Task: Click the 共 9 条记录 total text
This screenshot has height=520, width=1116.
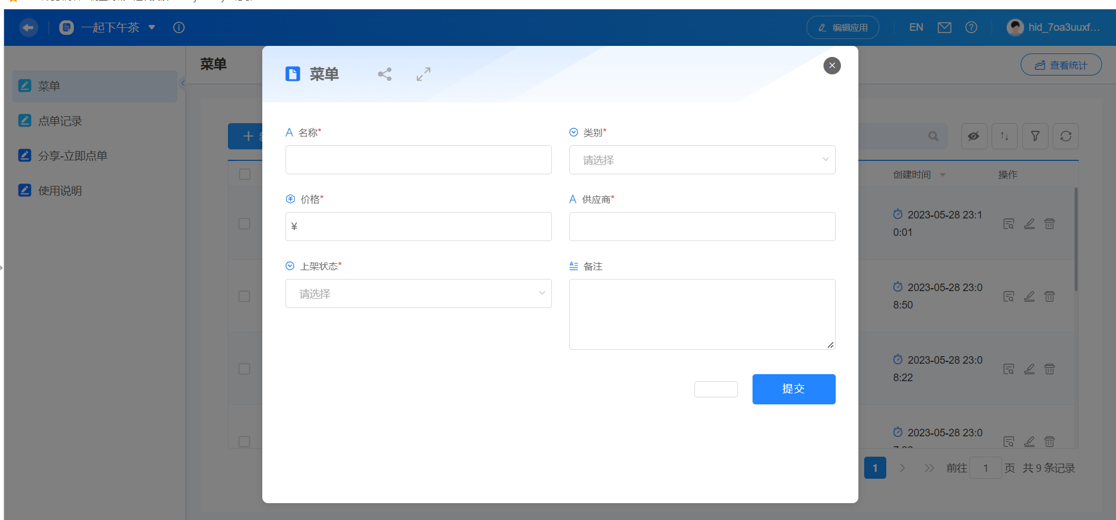Action: 1049,468
